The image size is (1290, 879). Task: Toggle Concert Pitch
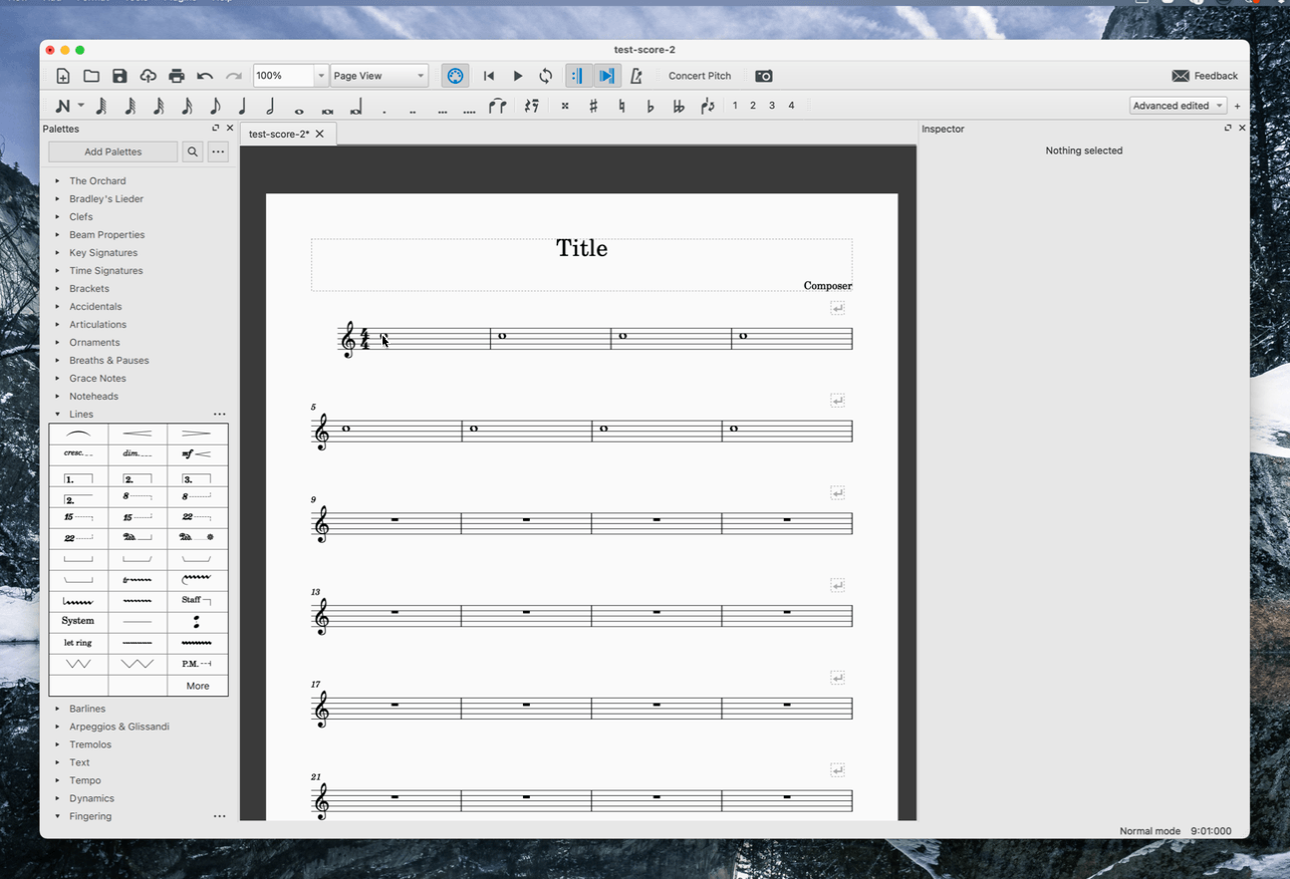699,76
